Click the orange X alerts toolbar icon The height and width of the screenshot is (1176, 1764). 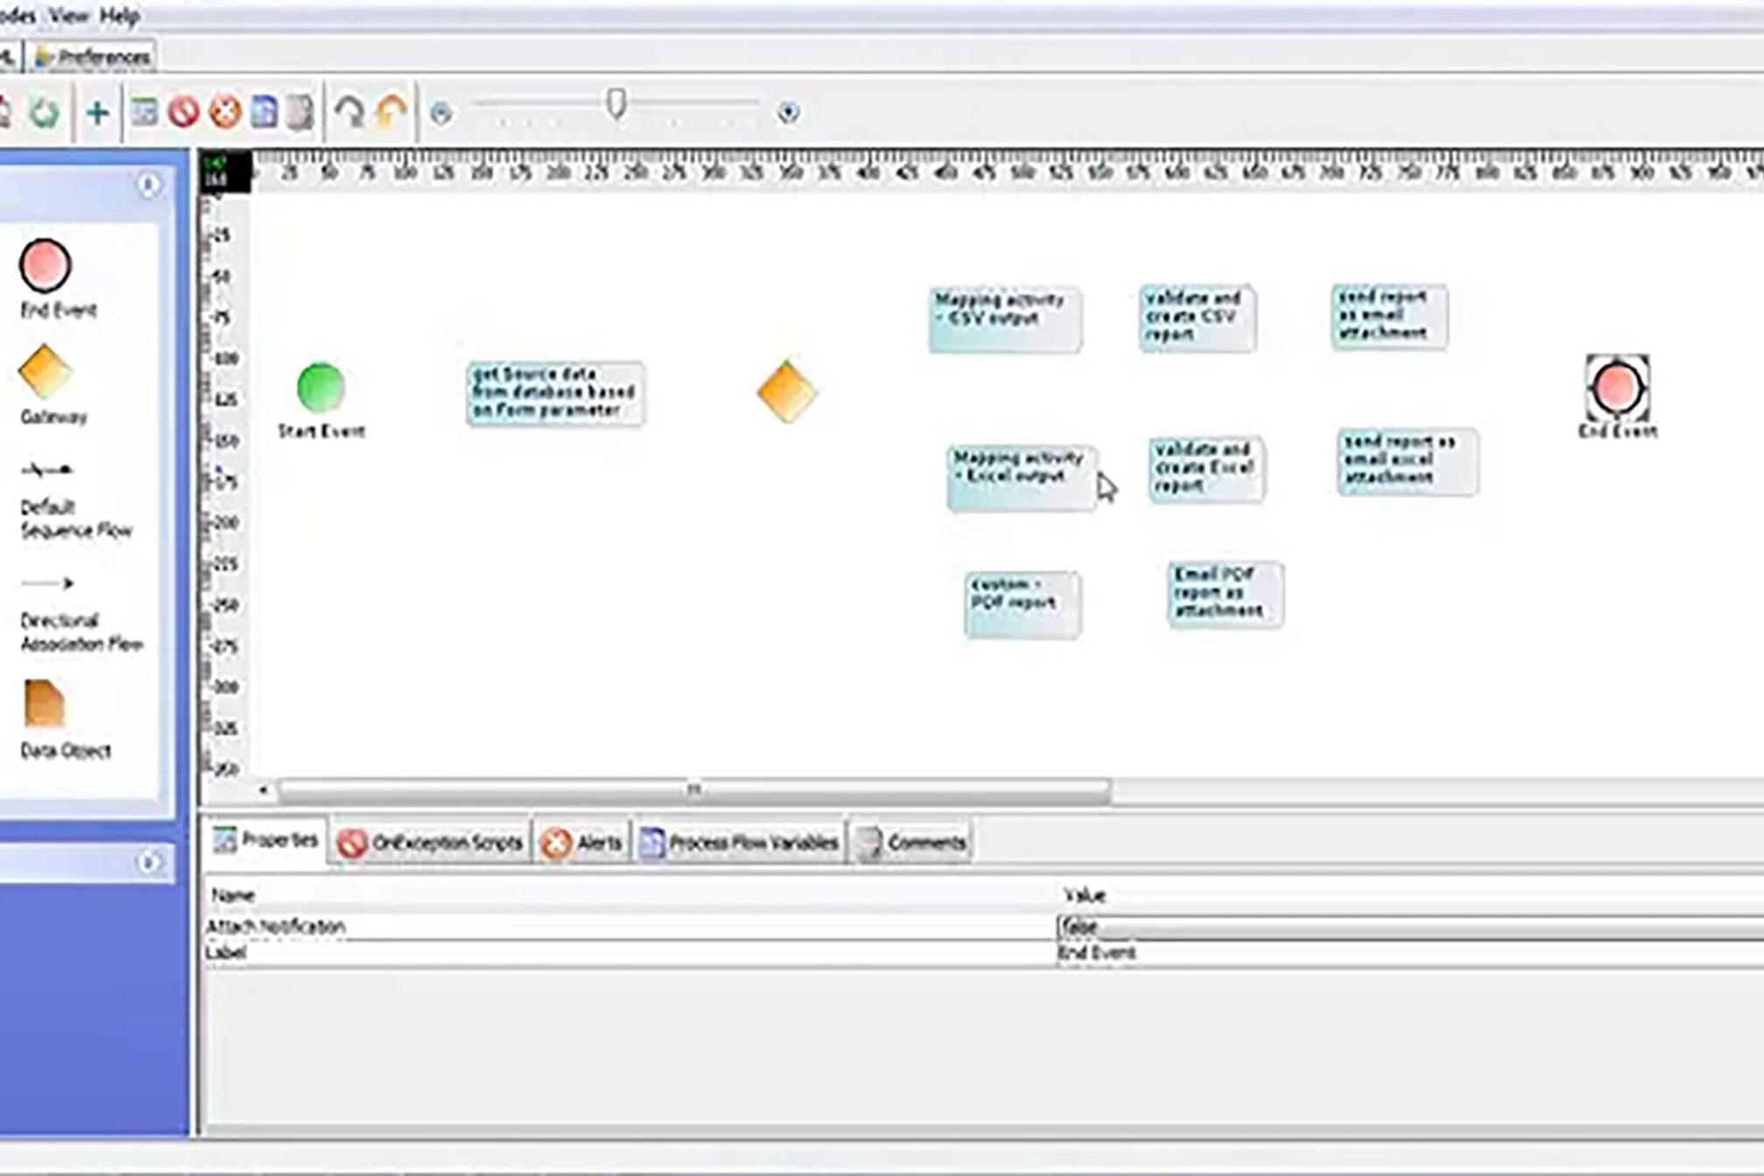[x=226, y=113]
